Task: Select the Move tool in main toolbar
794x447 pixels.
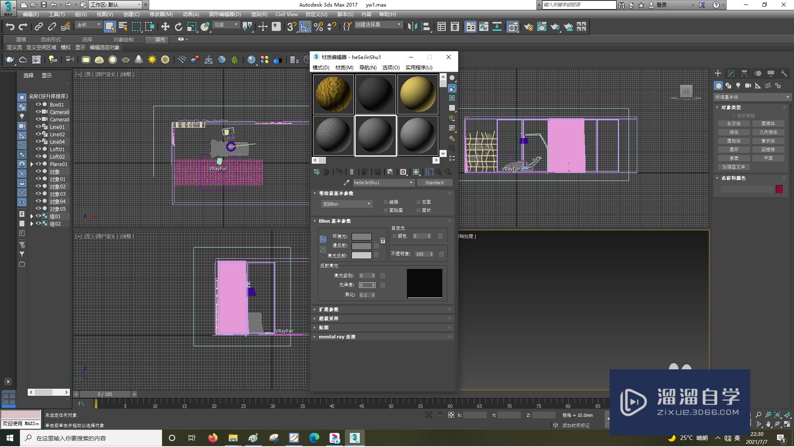Action: [165, 27]
